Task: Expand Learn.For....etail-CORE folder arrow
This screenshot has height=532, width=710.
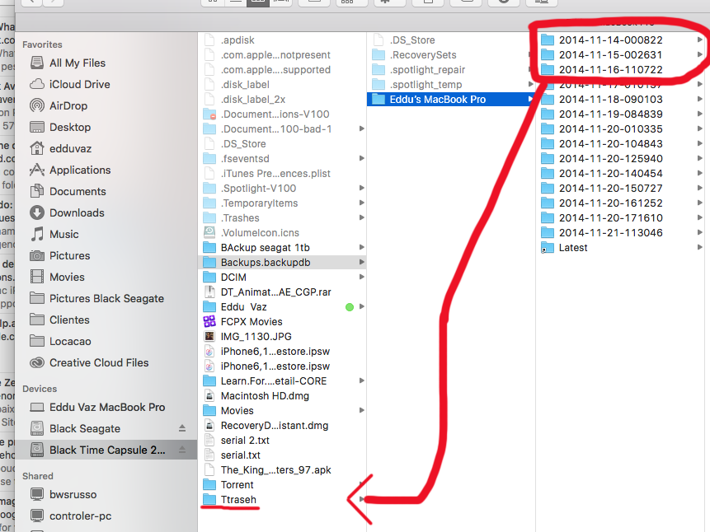Action: 361,381
